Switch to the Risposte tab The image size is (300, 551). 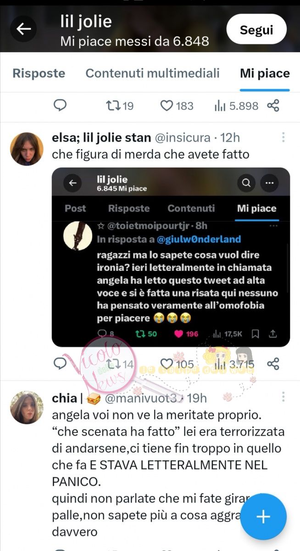click(x=39, y=73)
